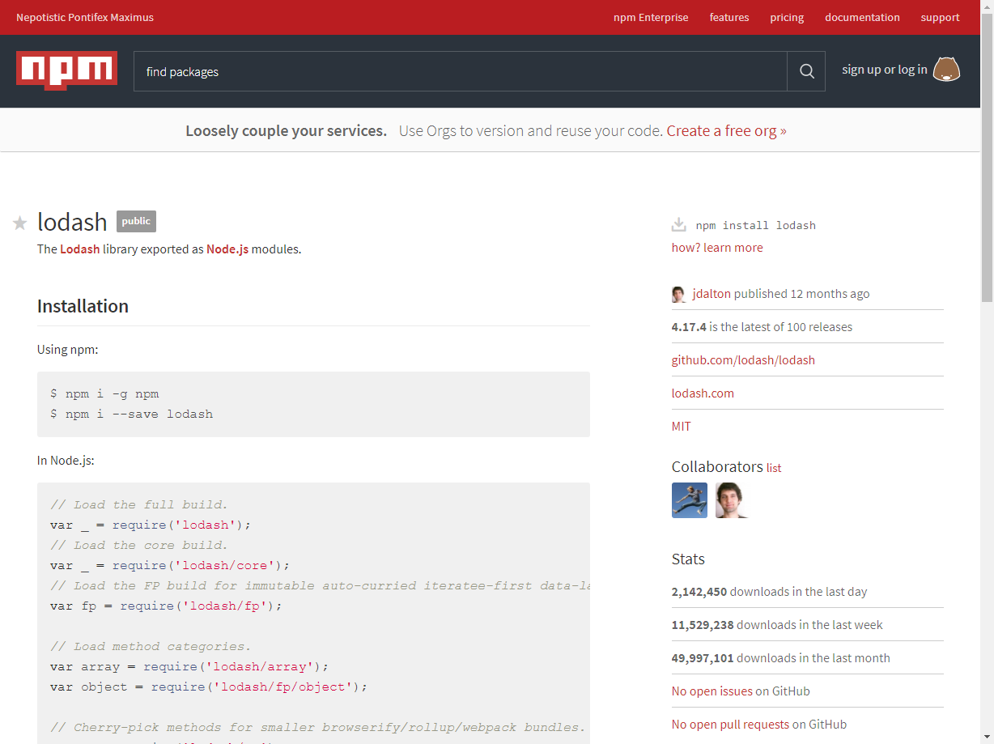
Task: Open the features menu item
Action: point(729,17)
